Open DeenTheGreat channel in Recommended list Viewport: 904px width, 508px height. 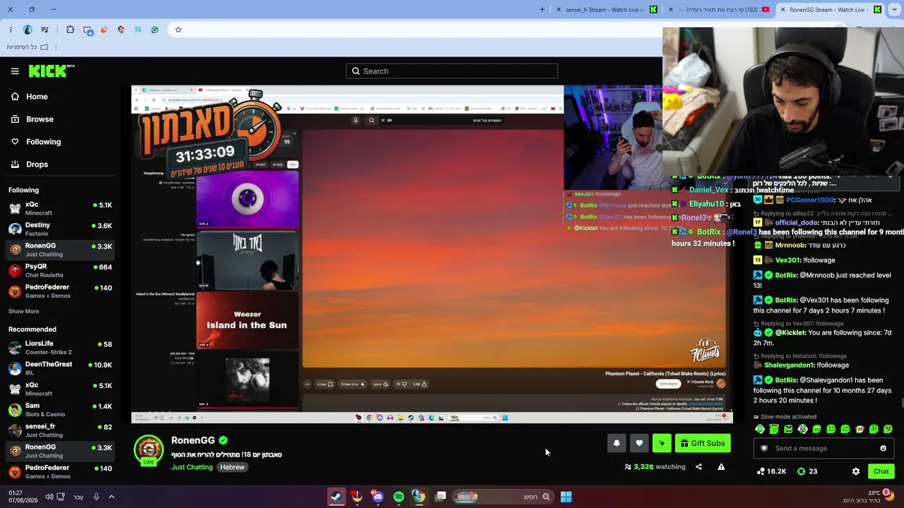(x=61, y=368)
